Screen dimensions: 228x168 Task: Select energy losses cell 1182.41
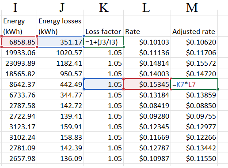pyautogui.click(x=60, y=63)
